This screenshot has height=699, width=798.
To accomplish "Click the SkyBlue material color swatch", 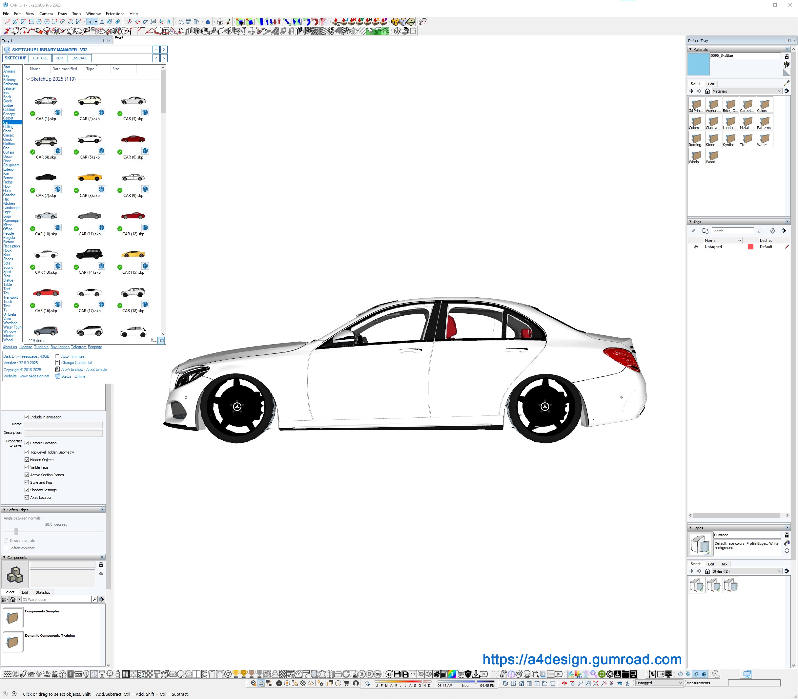I will [698, 64].
